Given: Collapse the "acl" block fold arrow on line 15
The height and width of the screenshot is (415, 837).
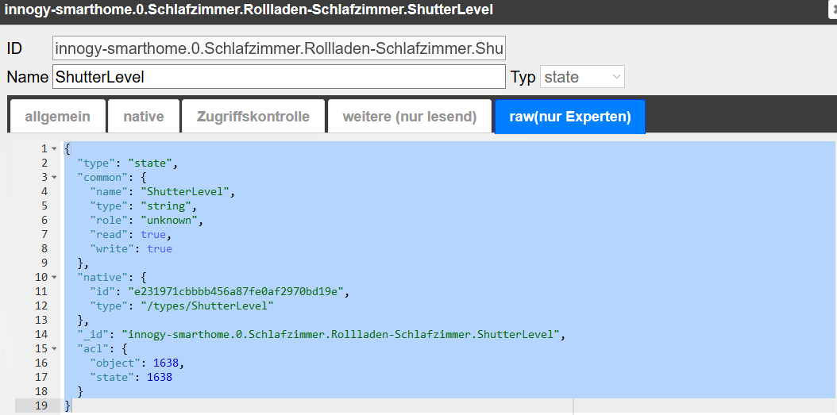Looking at the screenshot, I should click(54, 349).
